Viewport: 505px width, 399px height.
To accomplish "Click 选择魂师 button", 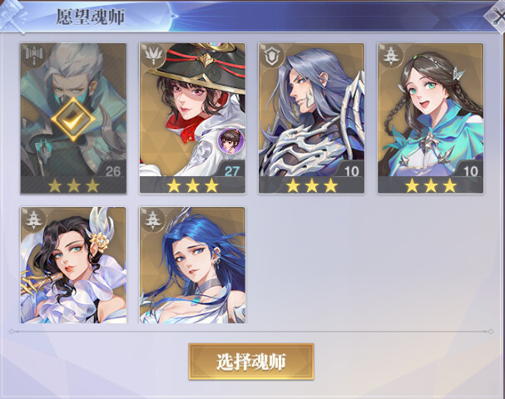I will 251,362.
